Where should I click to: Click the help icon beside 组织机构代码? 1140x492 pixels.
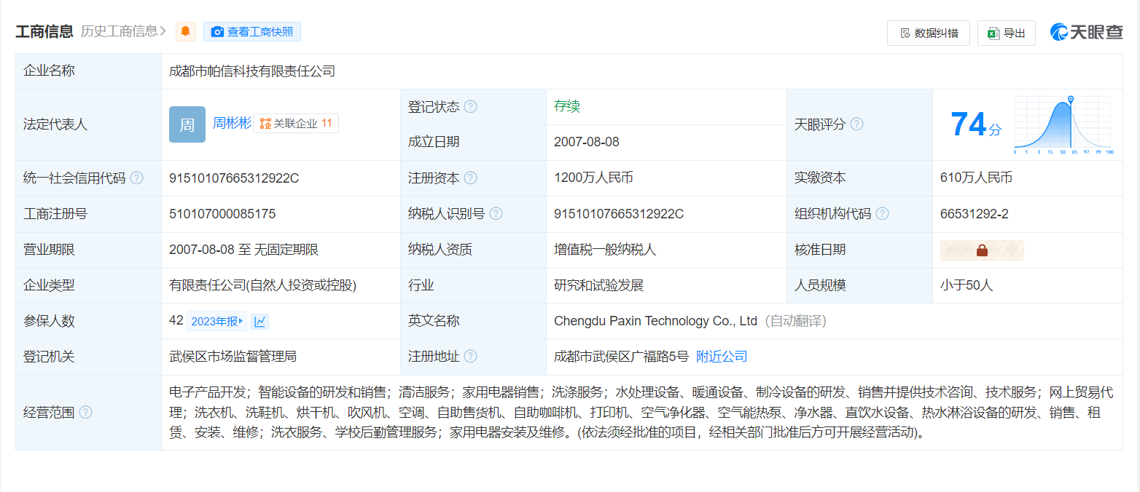882,214
